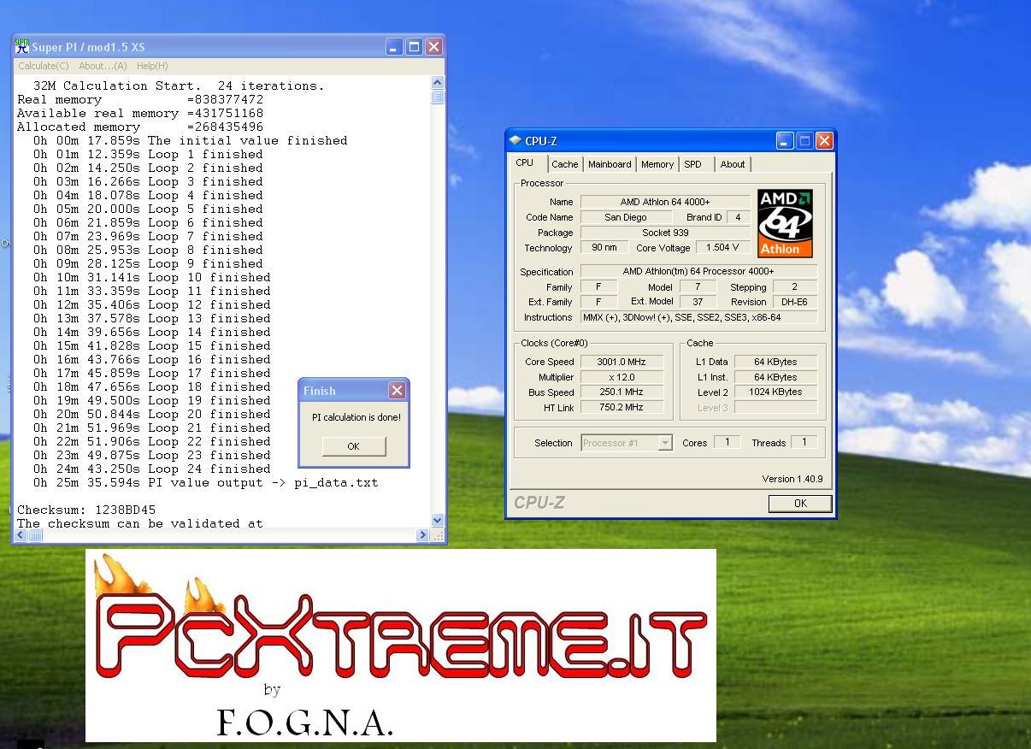Click the Ext. Model value 37
Screen dimensions: 1031x749
coord(698,302)
